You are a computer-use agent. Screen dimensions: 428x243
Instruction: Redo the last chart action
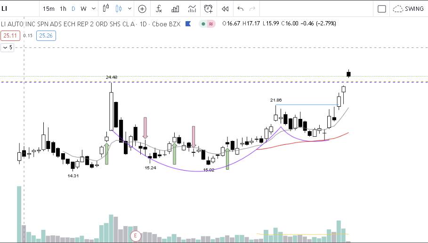pyautogui.click(x=252, y=9)
